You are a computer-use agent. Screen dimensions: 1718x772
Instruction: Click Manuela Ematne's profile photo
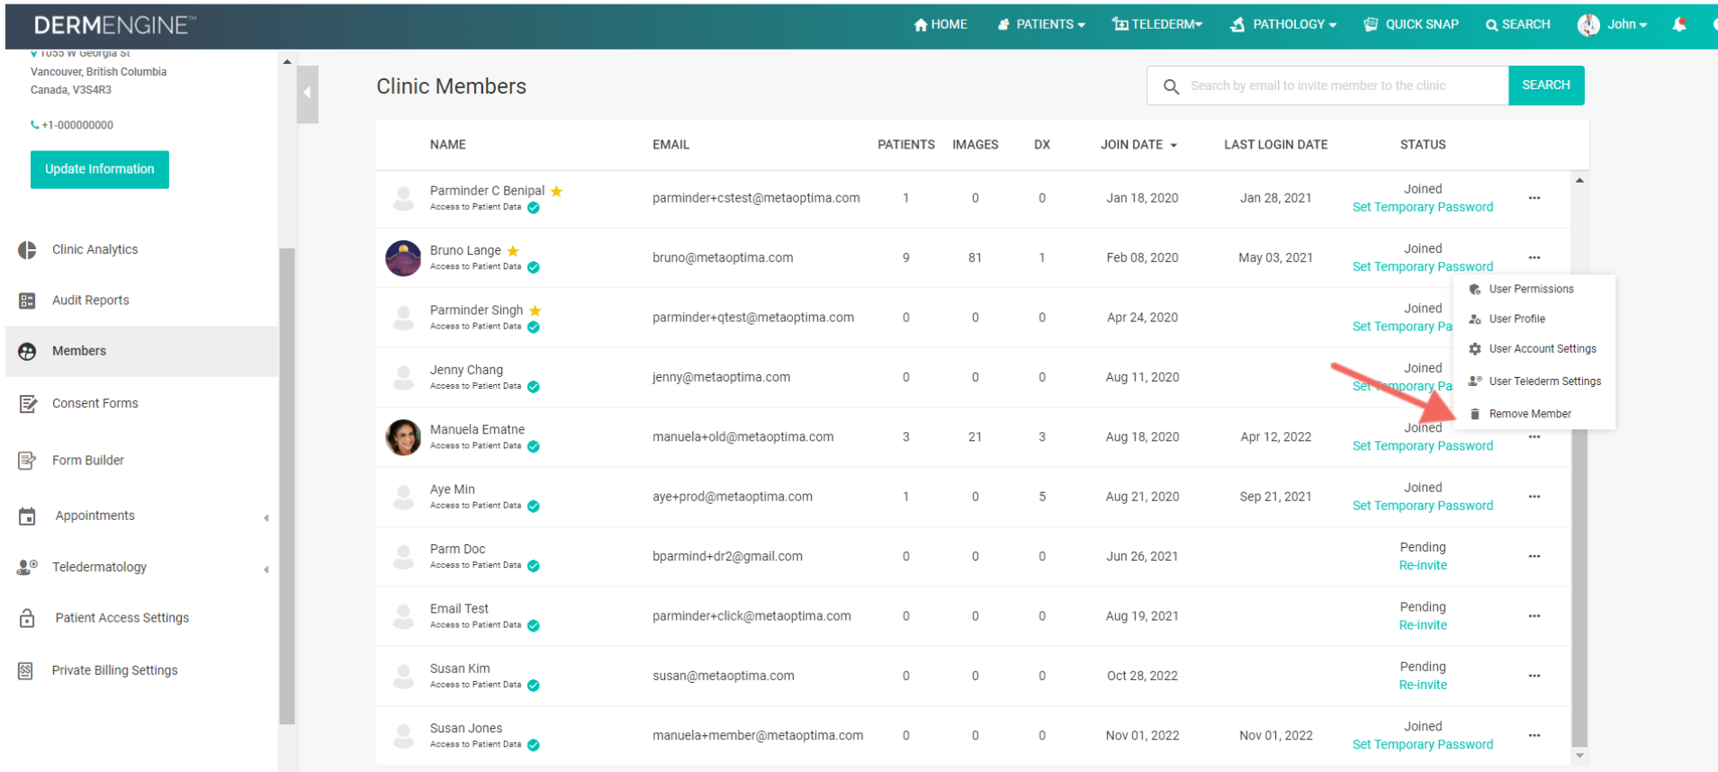(403, 437)
